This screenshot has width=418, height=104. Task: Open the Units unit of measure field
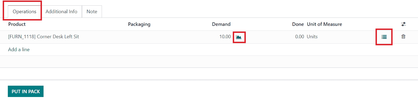pos(312,37)
